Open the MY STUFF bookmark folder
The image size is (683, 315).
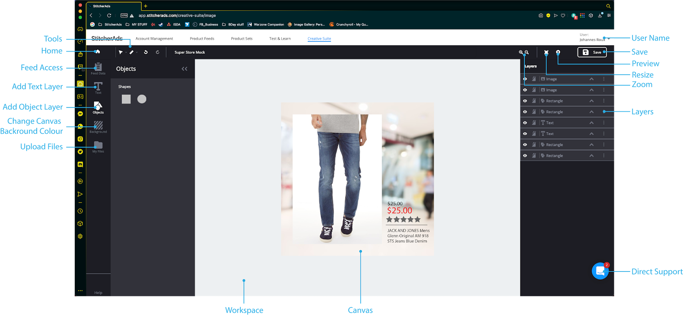pos(137,25)
